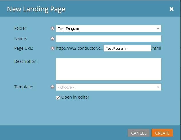Select the 'Test Program' text in Folder field

[68, 29]
